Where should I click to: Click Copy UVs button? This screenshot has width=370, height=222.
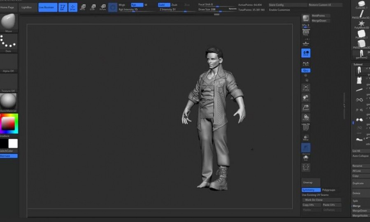[312, 205]
